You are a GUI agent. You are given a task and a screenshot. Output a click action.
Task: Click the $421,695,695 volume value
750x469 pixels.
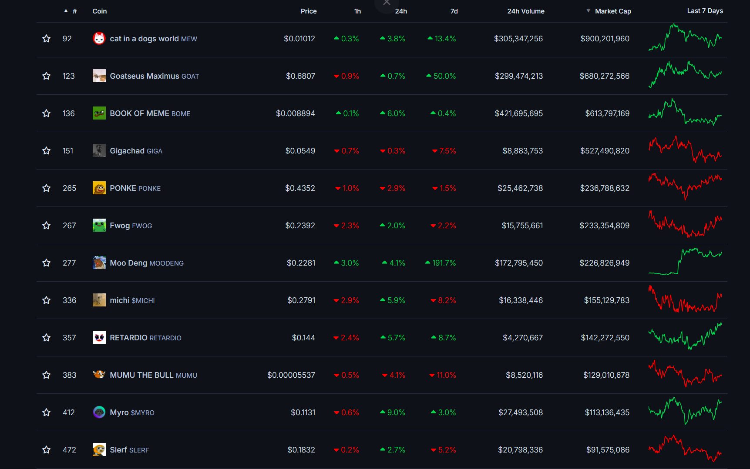(x=518, y=113)
